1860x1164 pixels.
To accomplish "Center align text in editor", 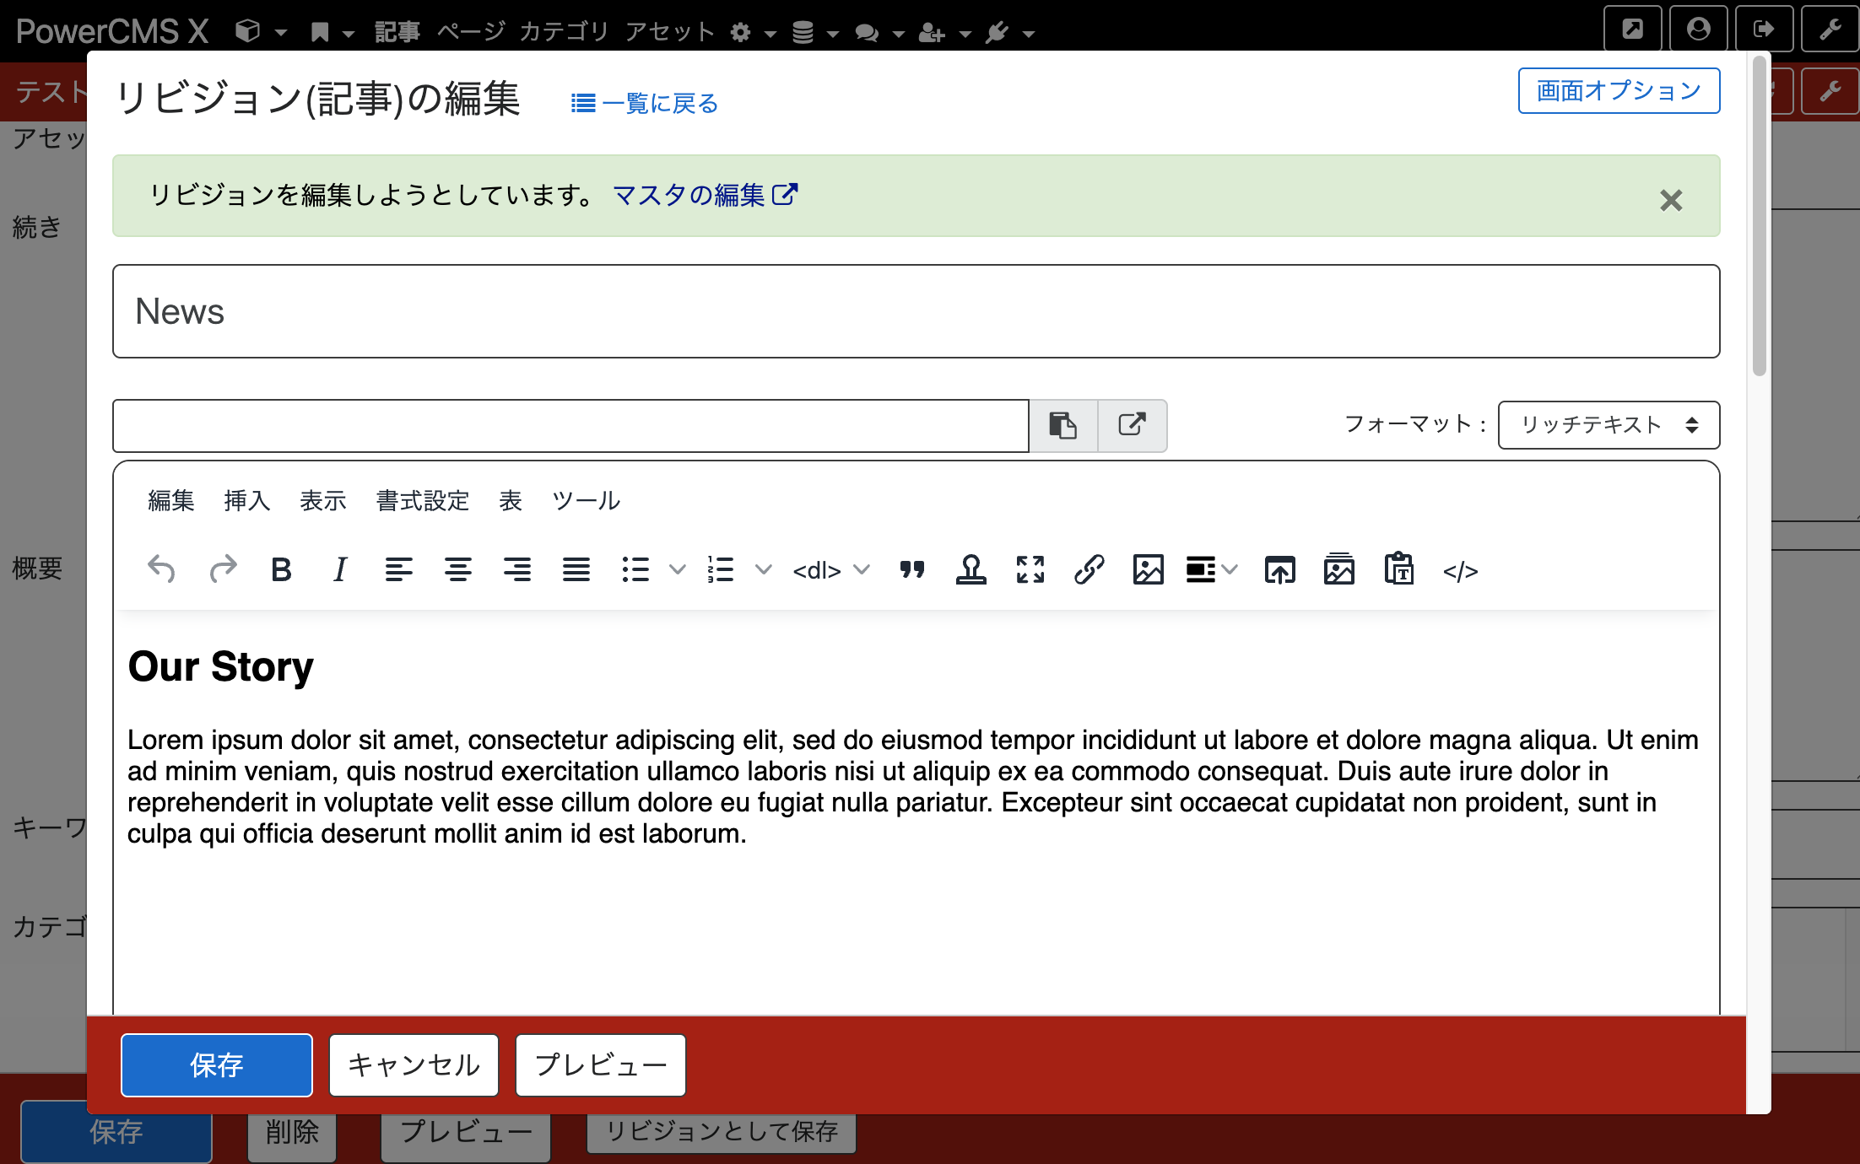I will 458,570.
